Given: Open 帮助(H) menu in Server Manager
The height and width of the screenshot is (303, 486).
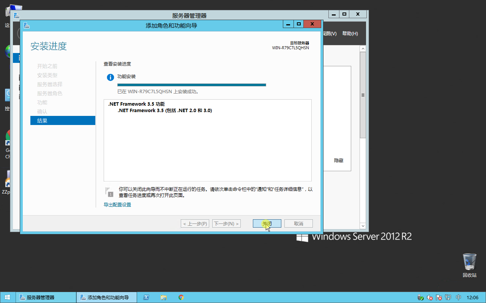Looking at the screenshot, I should (350, 34).
